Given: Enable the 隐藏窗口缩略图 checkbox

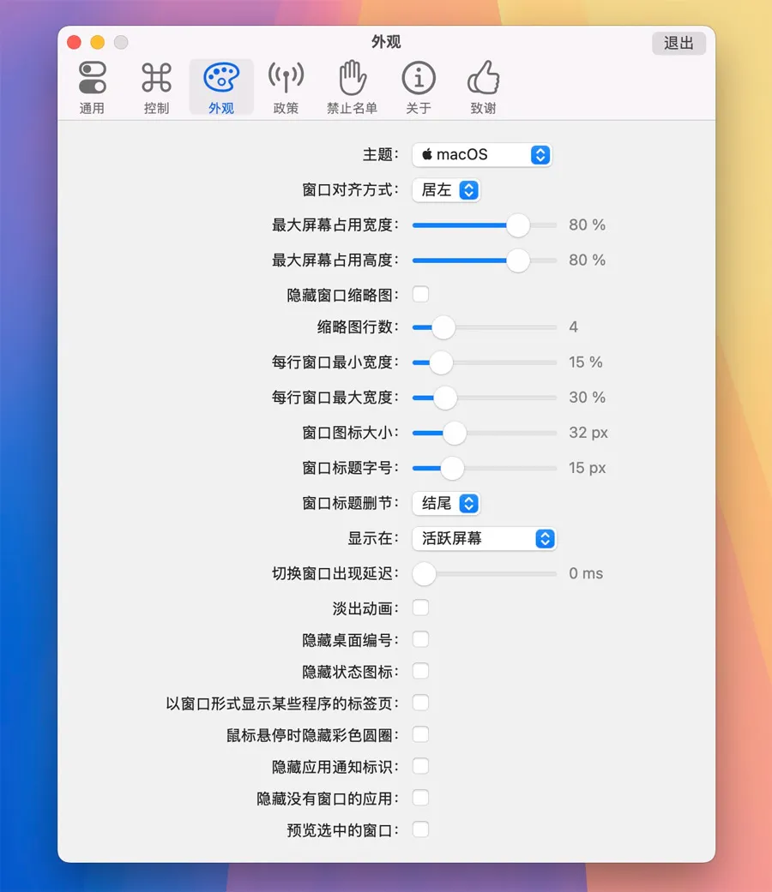Looking at the screenshot, I should [420, 295].
